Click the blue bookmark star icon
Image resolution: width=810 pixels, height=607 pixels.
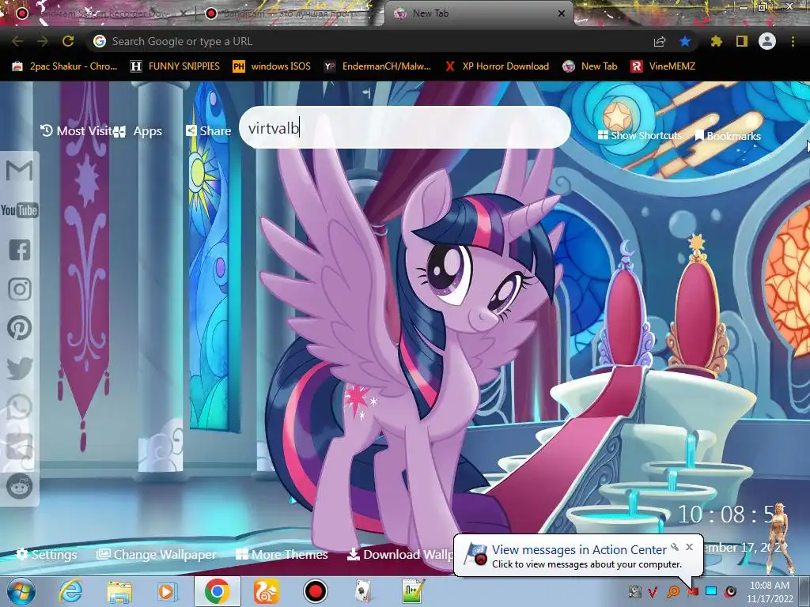point(685,41)
